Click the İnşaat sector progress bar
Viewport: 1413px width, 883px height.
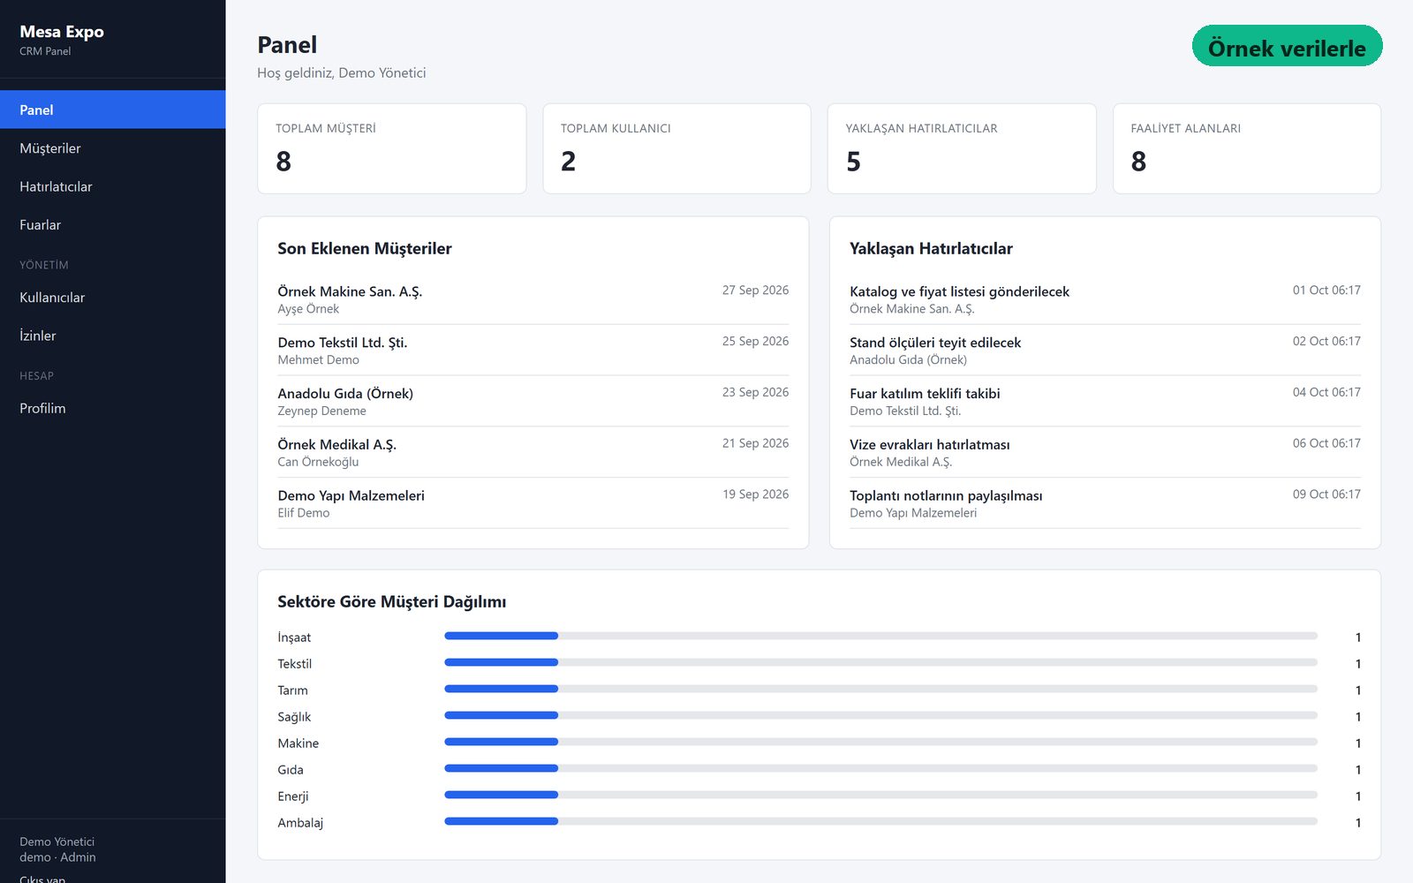click(x=880, y=636)
